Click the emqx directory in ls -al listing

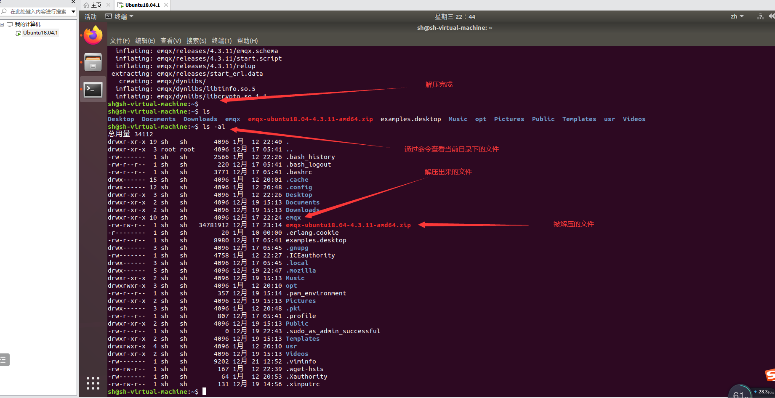(x=293, y=218)
